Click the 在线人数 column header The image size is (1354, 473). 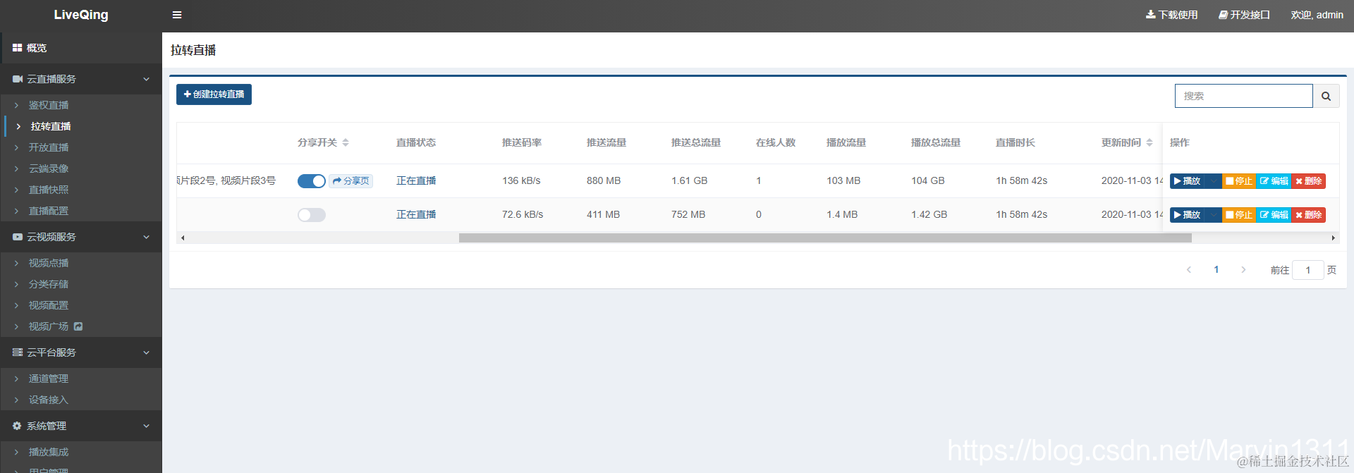(x=775, y=142)
